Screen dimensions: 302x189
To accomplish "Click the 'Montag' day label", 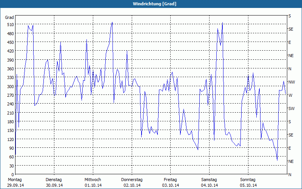I will [x=15, y=180].
